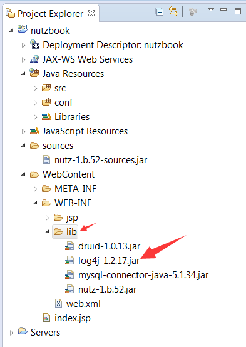
Task: Click the Deployment Descriptor icon
Action: [x=34, y=44]
